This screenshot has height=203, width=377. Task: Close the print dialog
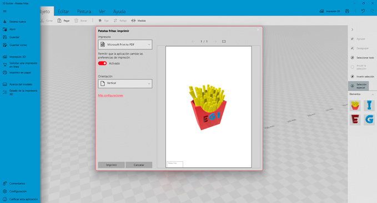tap(258, 30)
